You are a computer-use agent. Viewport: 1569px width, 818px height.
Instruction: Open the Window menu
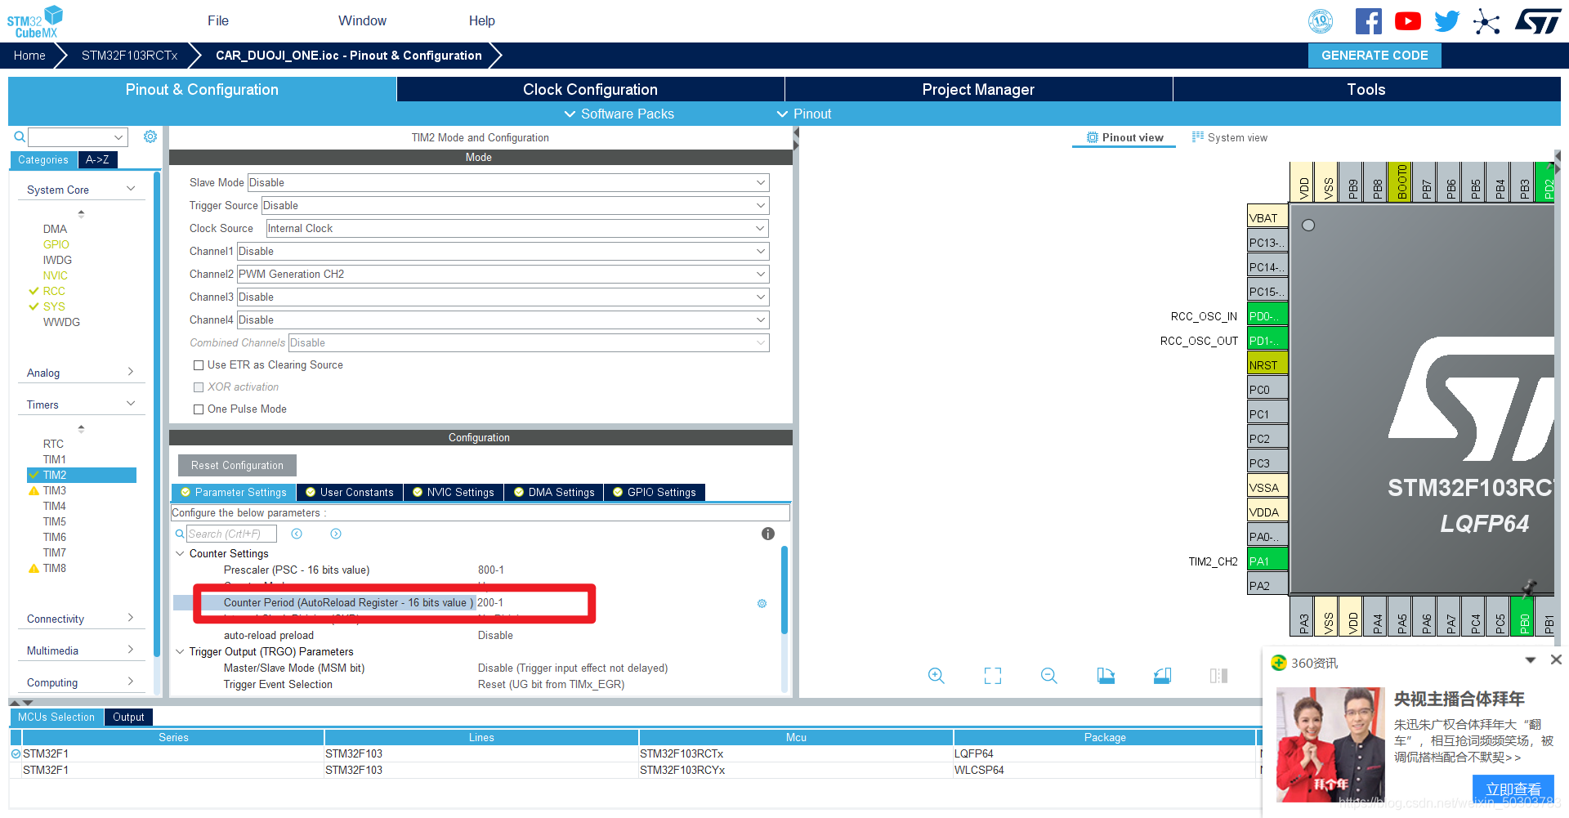click(x=362, y=20)
